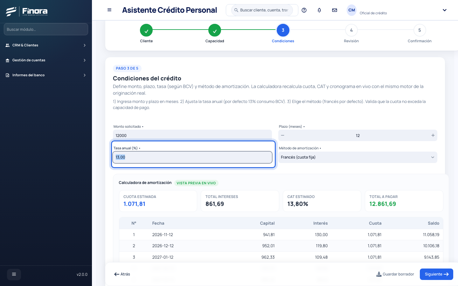Click the Finora logo
Viewport: 458px width, 286px height.
coord(27,11)
